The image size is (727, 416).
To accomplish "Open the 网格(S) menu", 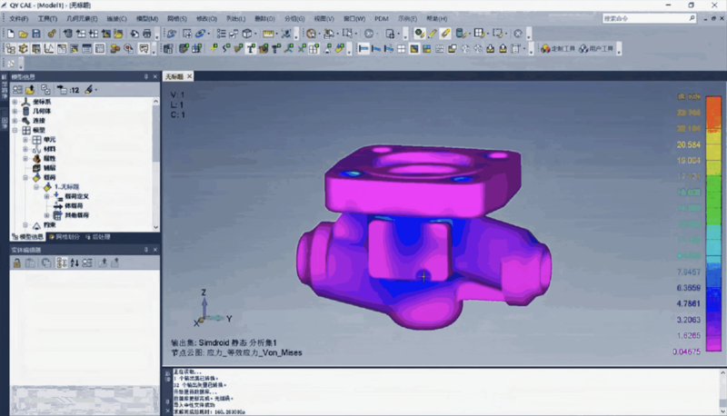I will click(x=176, y=18).
